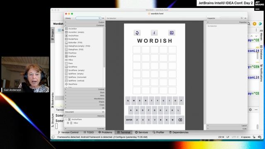Viewport: 265px width, 149px height.
Task: Click IntelliJ search everywhere magnifier icon
Action: [x=249, y=24]
